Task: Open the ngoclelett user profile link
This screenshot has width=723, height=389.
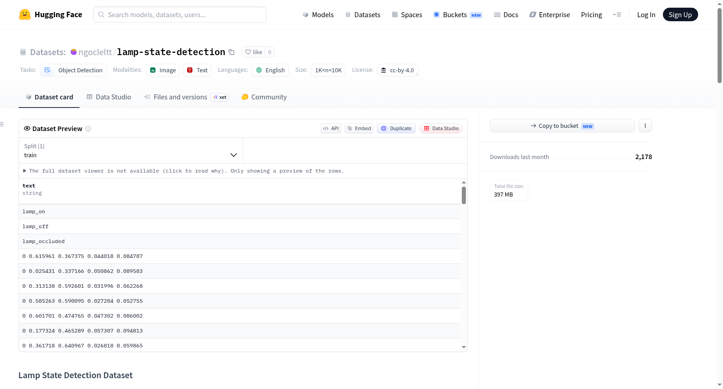Action: [95, 52]
